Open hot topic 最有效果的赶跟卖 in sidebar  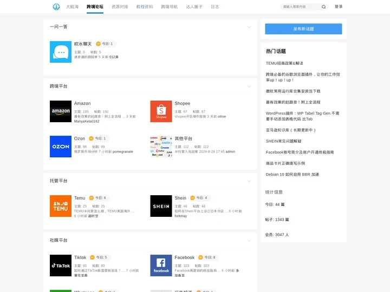click(293, 102)
